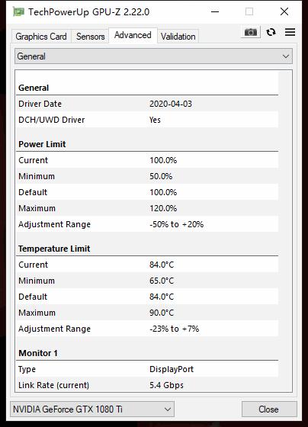Image resolution: width=308 pixels, height=427 pixels.
Task: Select the Link Rate (current) 5.4 Gbps row
Action: tap(147, 385)
